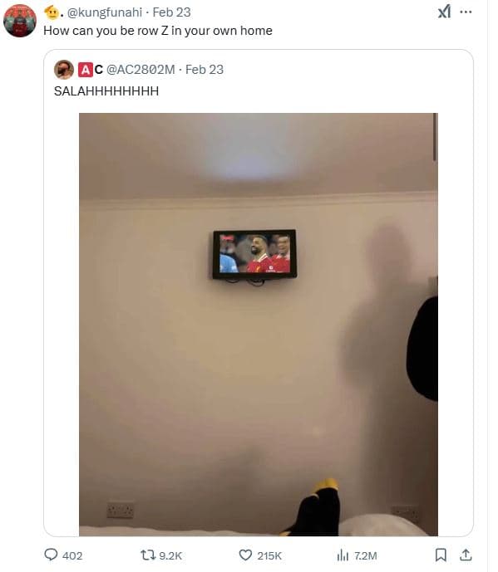Viewport: 498px width, 572px height.
Task: Open the @AC2802M handle link
Action: coord(141,69)
